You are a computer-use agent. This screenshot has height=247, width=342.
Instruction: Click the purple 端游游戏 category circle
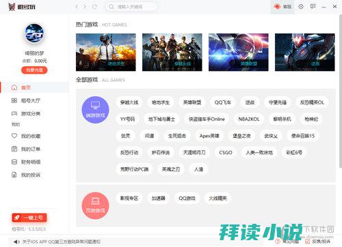tap(95, 110)
